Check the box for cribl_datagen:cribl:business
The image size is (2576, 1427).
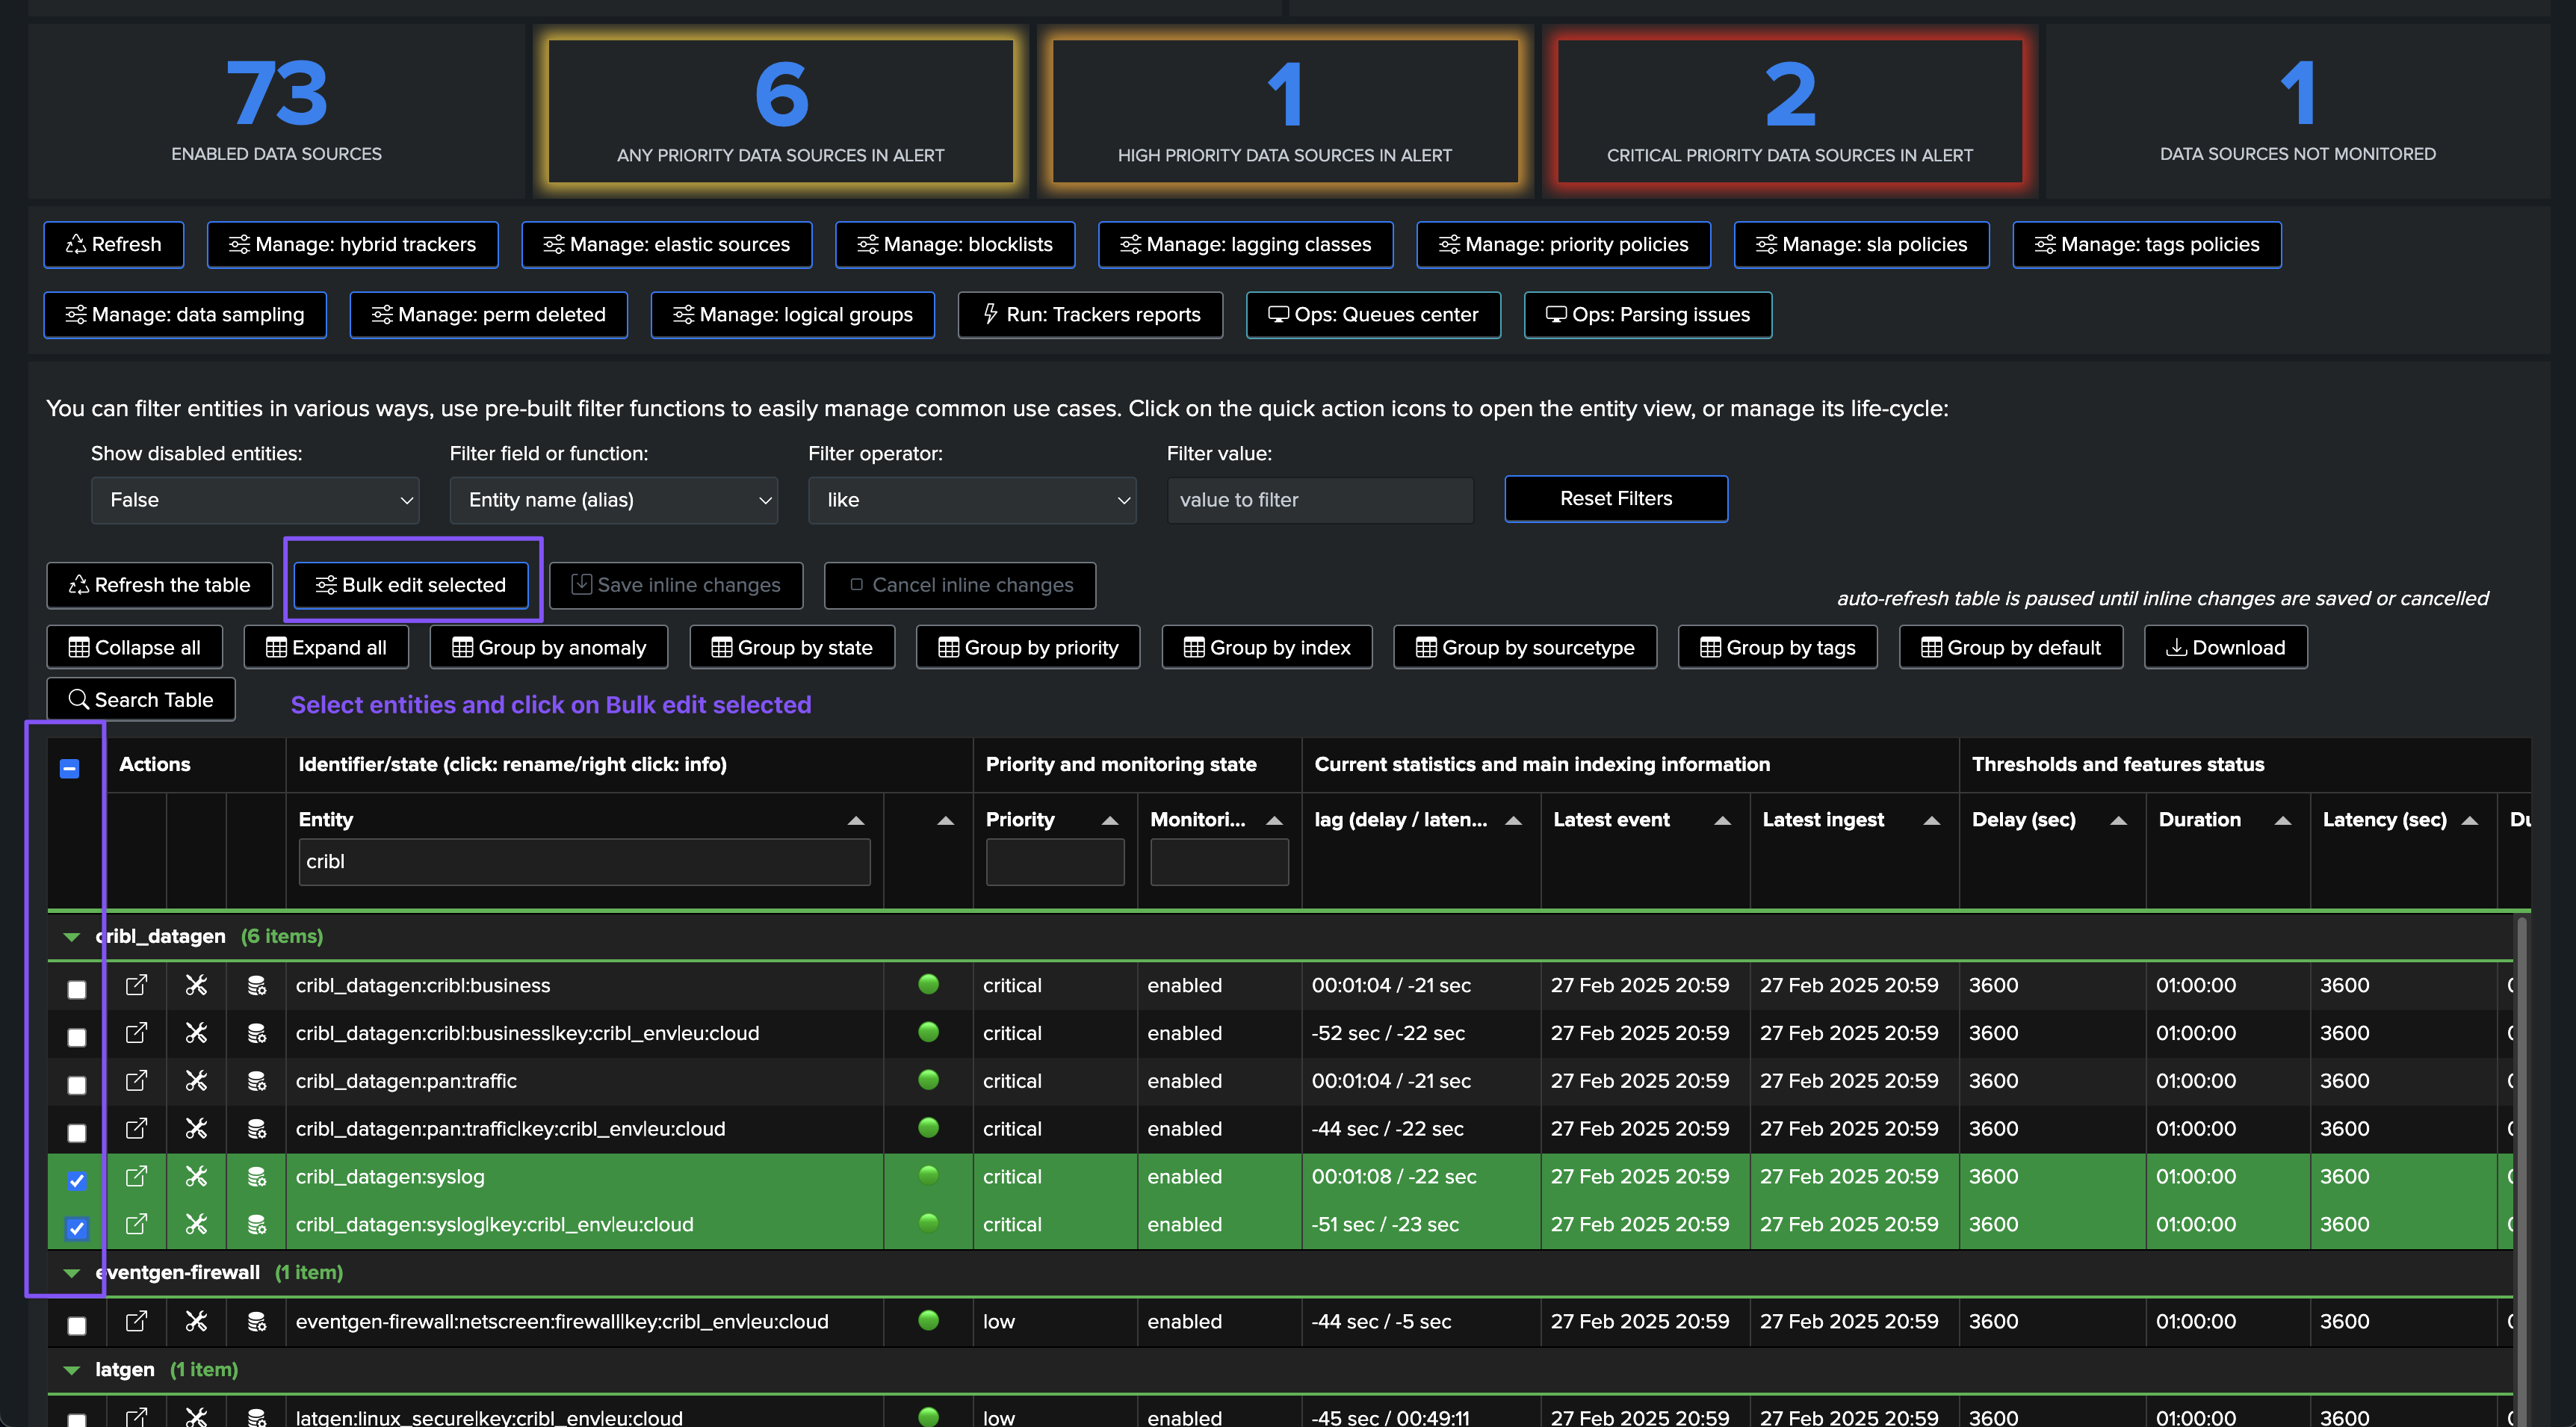pos(77,989)
